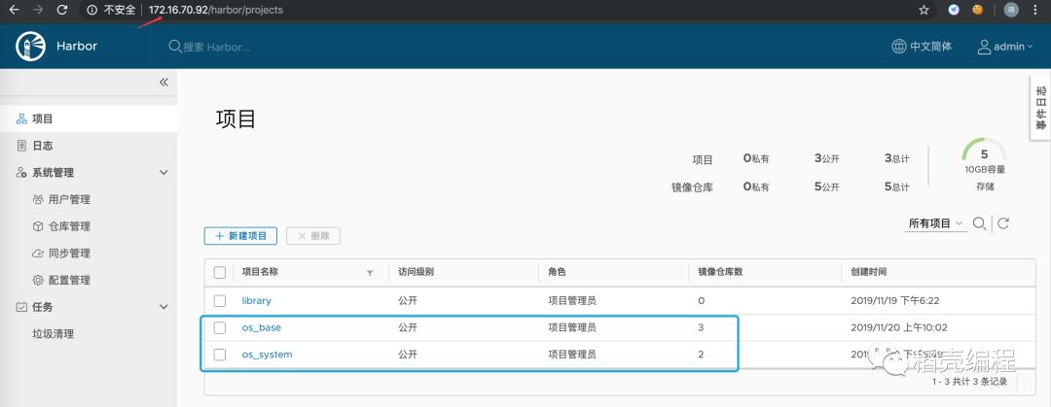This screenshot has width=1051, height=407.
Task: Click the search magnifier in the Harbor header
Action: point(174,47)
